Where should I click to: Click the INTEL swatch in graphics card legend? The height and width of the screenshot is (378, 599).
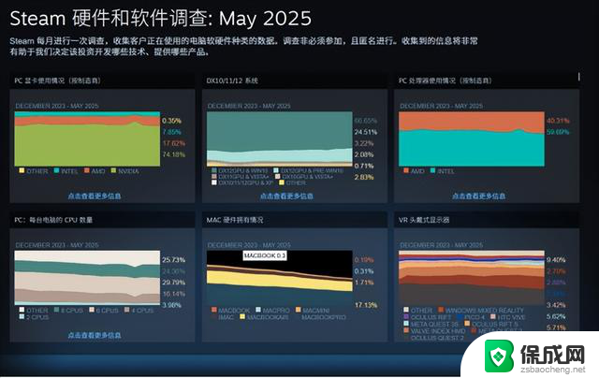(56, 170)
